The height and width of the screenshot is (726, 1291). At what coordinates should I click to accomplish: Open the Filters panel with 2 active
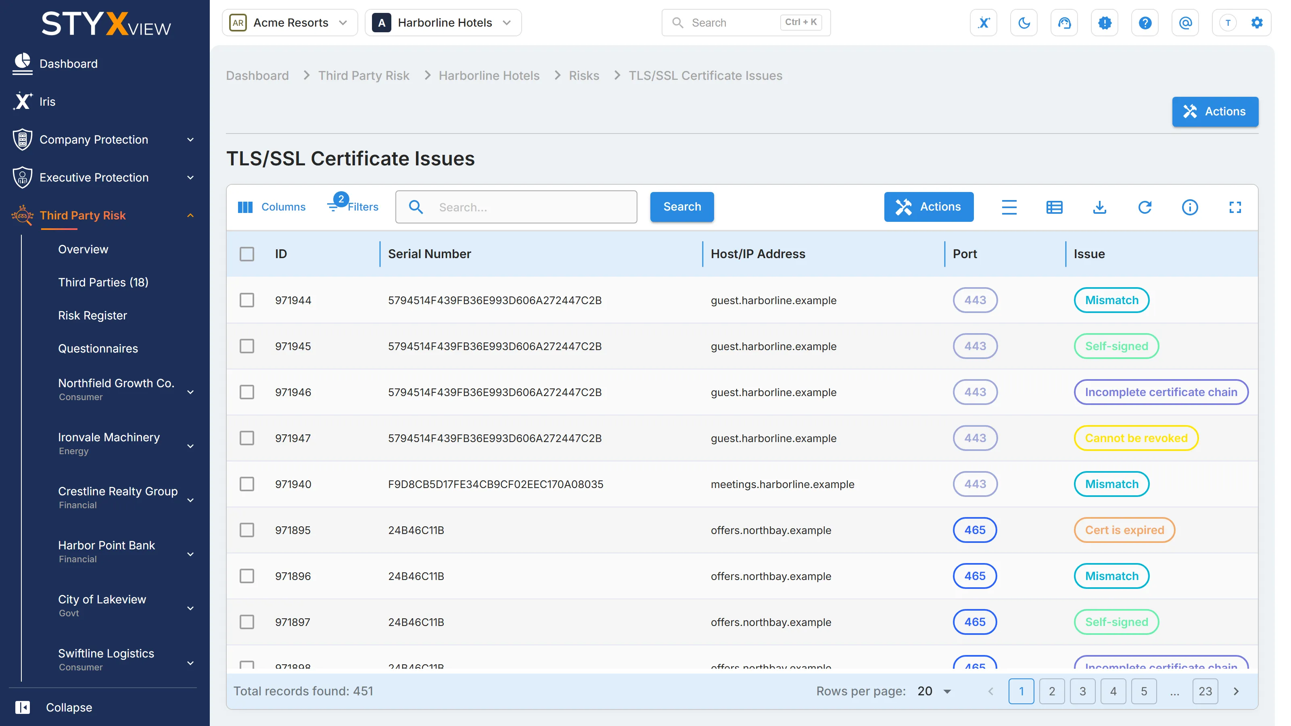pos(353,205)
